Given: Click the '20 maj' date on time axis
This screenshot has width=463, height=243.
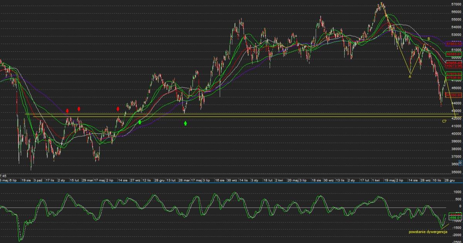Looking at the screenshot, I should (x=292, y=180).
